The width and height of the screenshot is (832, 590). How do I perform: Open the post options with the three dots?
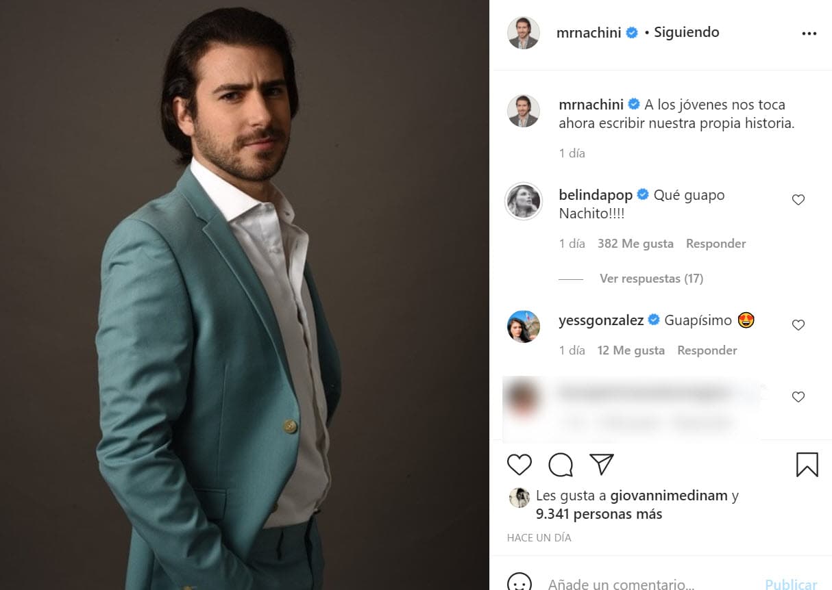(x=809, y=32)
